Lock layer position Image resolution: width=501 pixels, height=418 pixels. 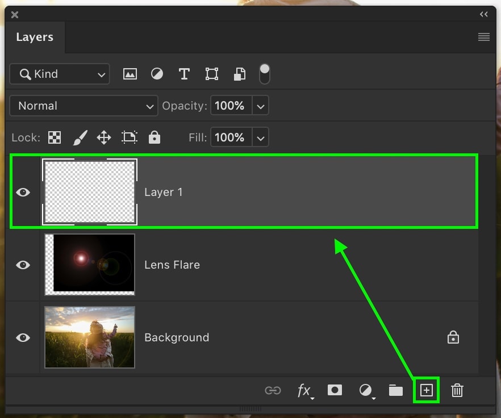click(x=104, y=138)
